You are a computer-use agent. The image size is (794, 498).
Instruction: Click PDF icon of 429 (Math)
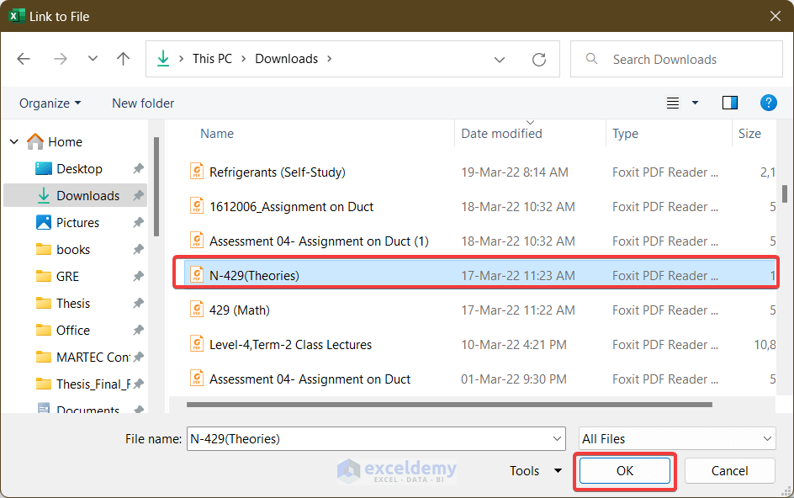click(x=197, y=310)
